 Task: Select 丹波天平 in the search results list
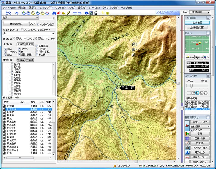tap(12, 140)
